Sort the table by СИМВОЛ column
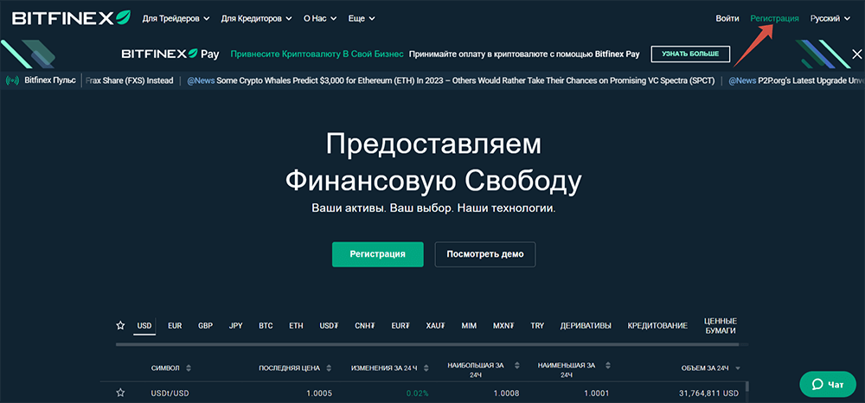 click(171, 368)
